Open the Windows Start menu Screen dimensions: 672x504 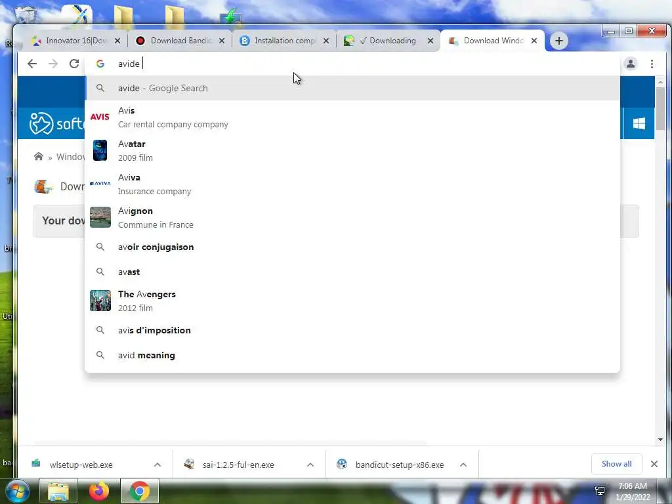click(x=18, y=491)
